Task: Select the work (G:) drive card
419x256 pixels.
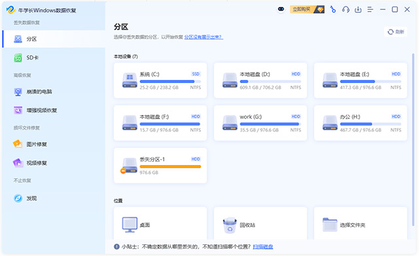Action: [261, 123]
